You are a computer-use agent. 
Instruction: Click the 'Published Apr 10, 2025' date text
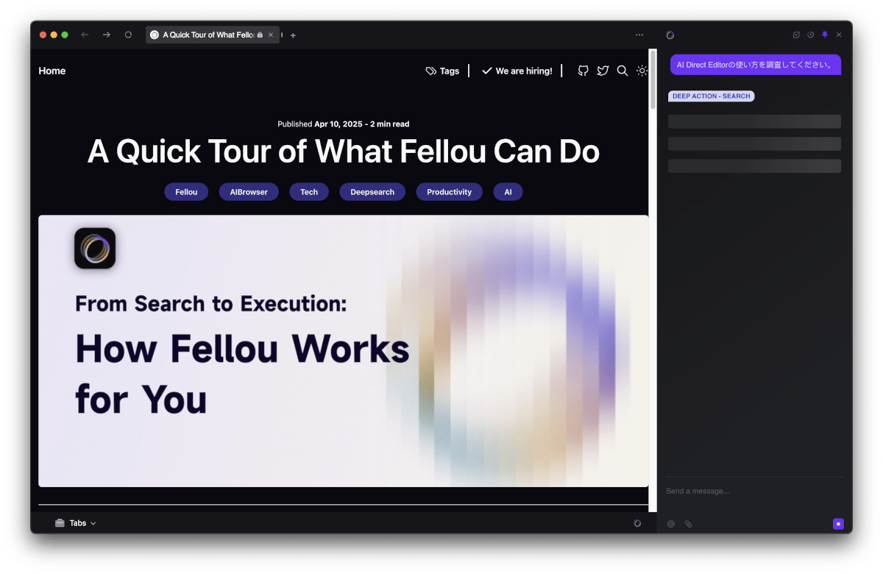pos(320,124)
